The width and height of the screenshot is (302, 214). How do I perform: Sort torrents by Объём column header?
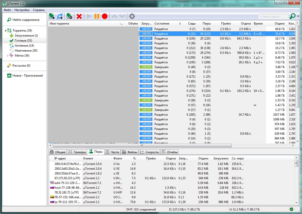[132, 24]
